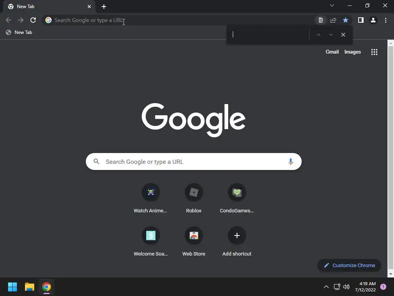The height and width of the screenshot is (296, 394).
Task: Click the Chrome taskbar icon
Action: click(x=47, y=287)
